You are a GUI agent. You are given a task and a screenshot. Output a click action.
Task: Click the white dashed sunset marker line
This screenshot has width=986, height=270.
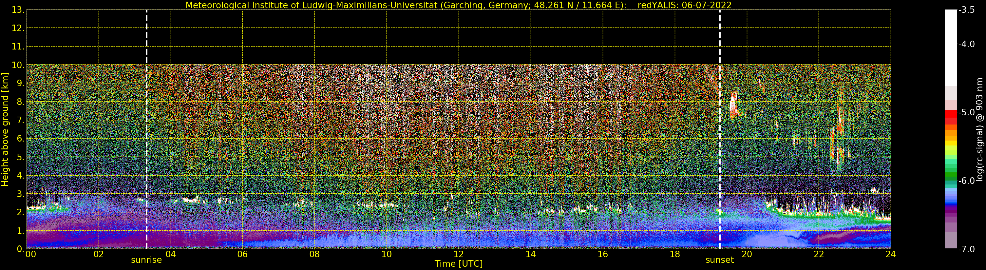pyautogui.click(x=720, y=129)
